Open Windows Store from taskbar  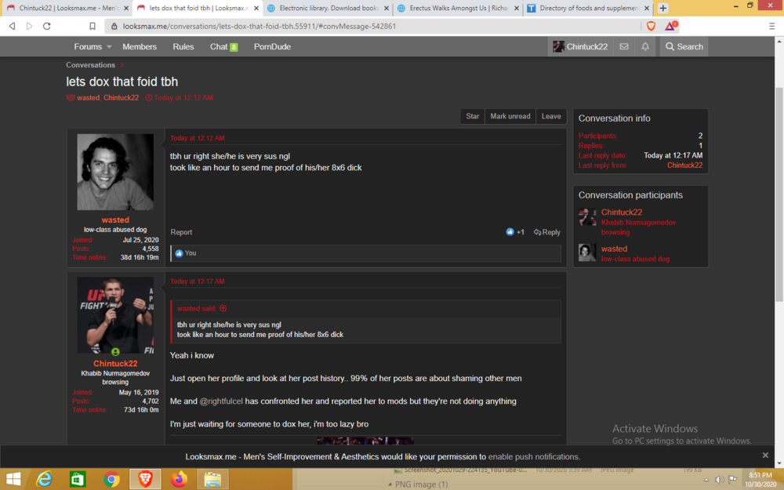pyautogui.click(x=78, y=479)
